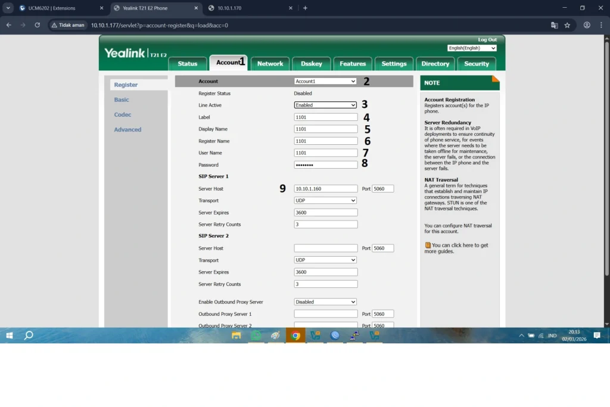Reload the page with the refresh icon

37,25
